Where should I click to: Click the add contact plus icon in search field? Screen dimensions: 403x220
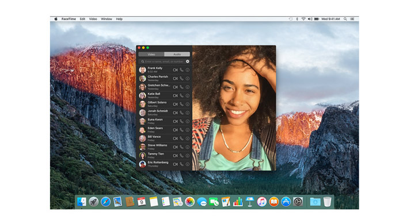tap(188, 61)
